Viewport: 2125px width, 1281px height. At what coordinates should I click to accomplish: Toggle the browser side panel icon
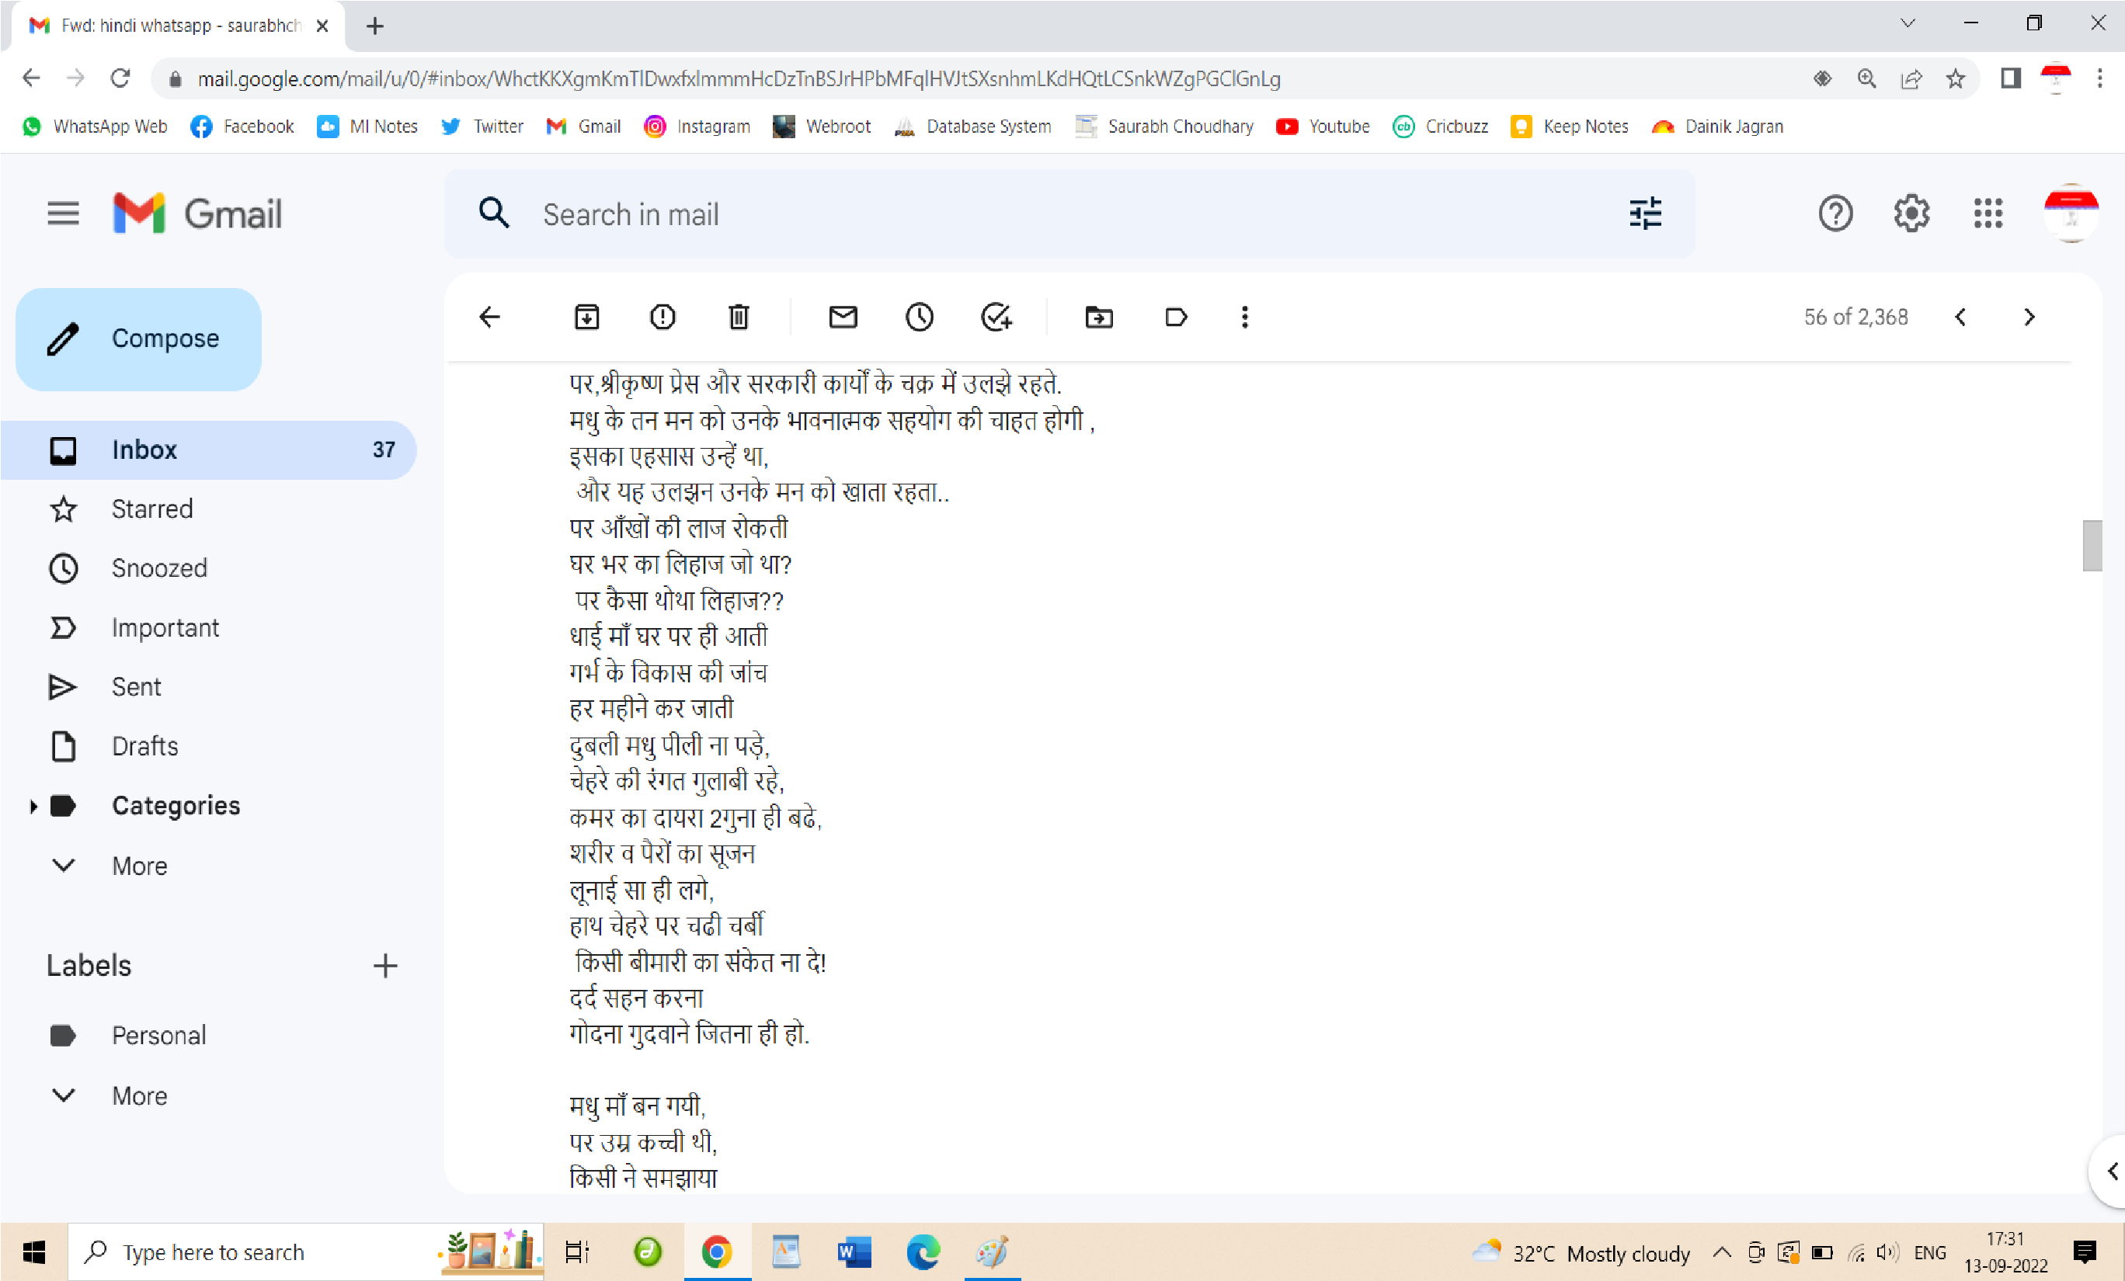tap(2010, 78)
